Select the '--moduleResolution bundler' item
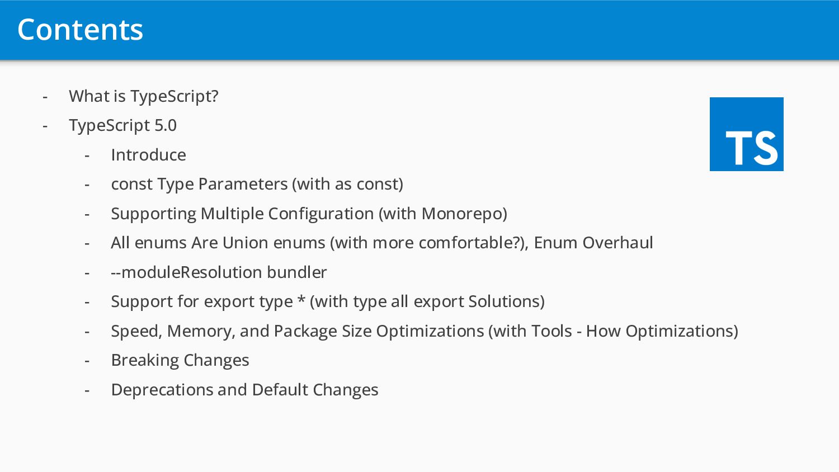The width and height of the screenshot is (839, 472). (219, 272)
